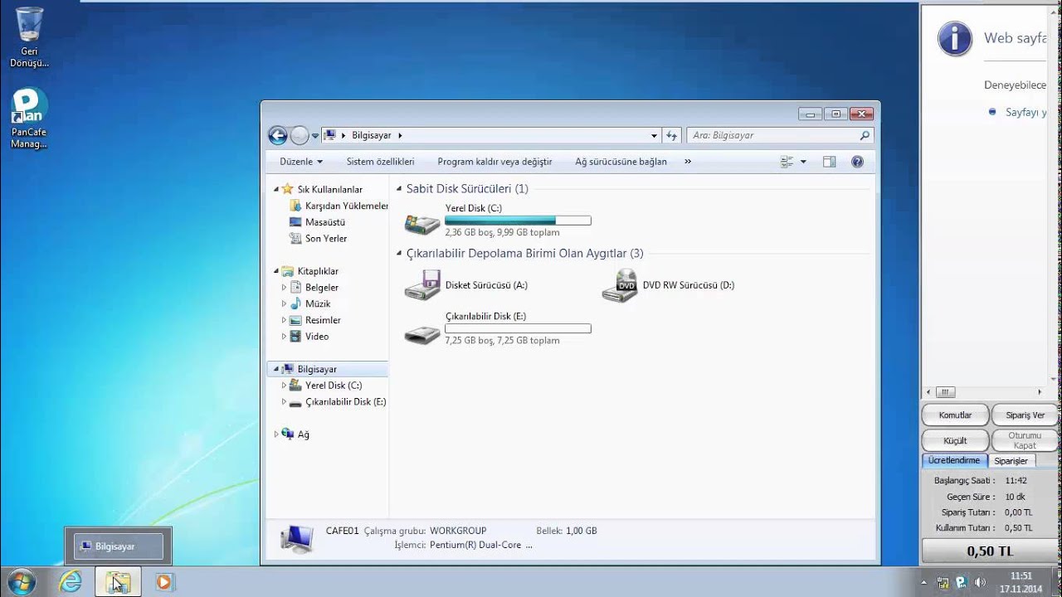Launch Windows Media Player from taskbar

click(x=164, y=582)
